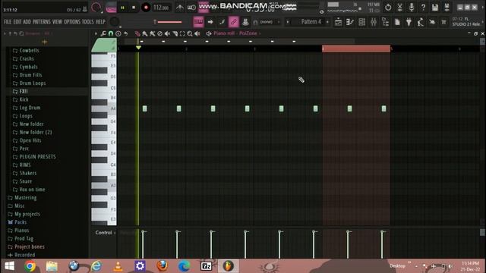The height and width of the screenshot is (273, 486).
Task: Click the 112 tempo display
Action: (x=161, y=8)
